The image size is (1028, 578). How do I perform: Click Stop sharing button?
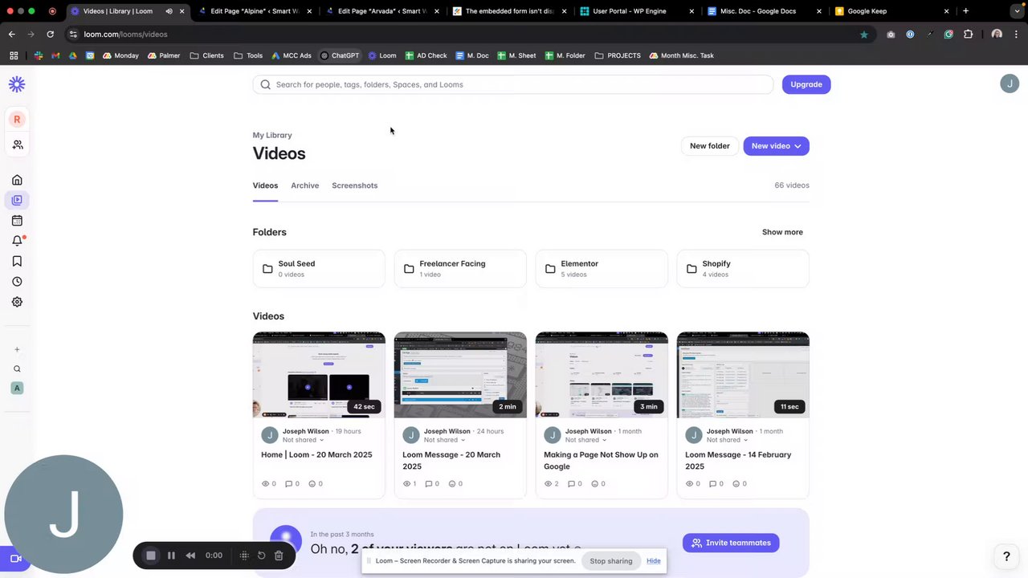tap(611, 561)
